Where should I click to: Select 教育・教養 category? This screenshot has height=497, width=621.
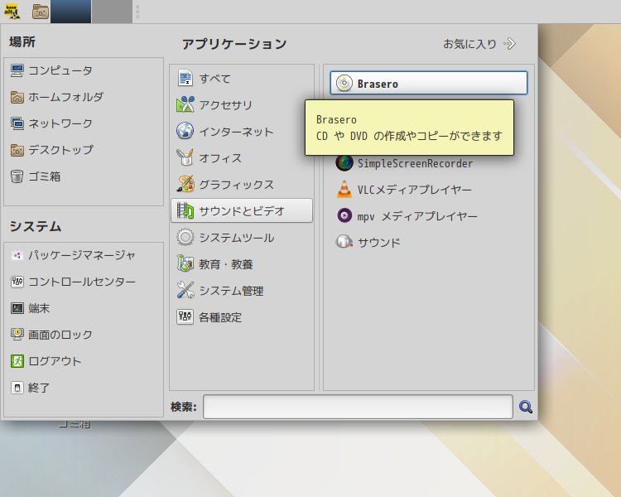pos(242,264)
